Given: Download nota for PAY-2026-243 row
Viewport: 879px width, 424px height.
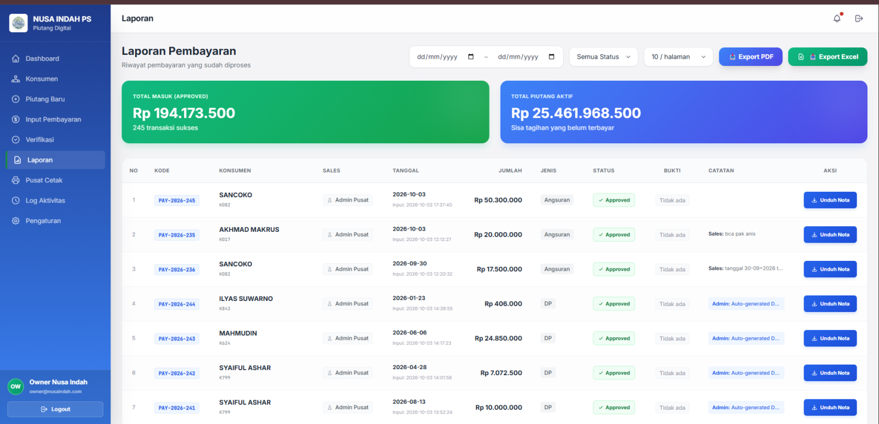Looking at the screenshot, I should tap(830, 338).
